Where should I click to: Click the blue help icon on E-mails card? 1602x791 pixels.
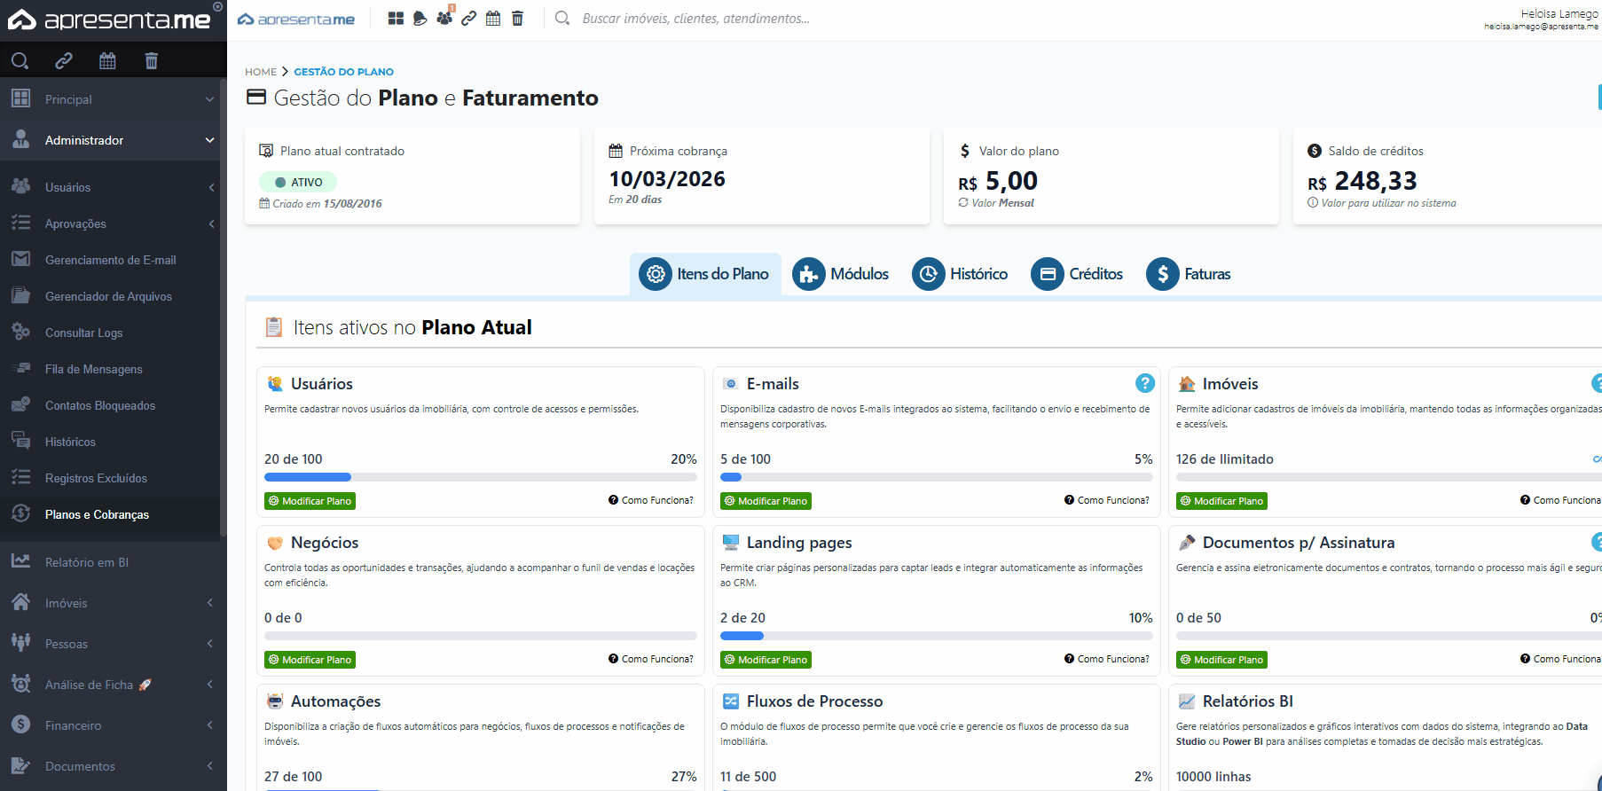1144,383
